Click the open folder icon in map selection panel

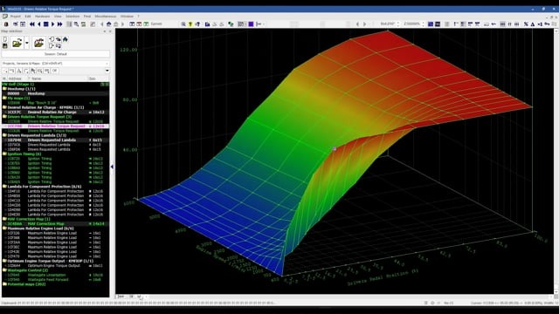click(x=17, y=43)
